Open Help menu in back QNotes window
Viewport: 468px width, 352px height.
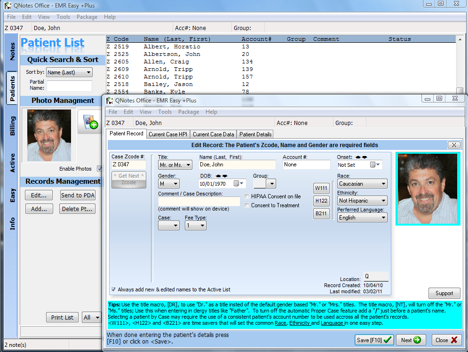pos(110,17)
